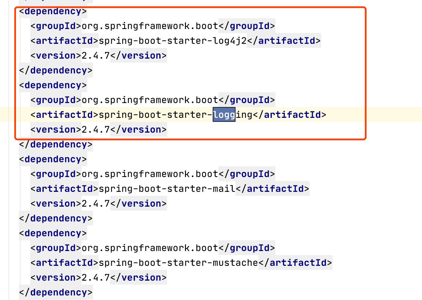The image size is (422, 300).
Task: Click the highlighted 'logg' selection in spring-boot-starter-logging
Action: (224, 115)
